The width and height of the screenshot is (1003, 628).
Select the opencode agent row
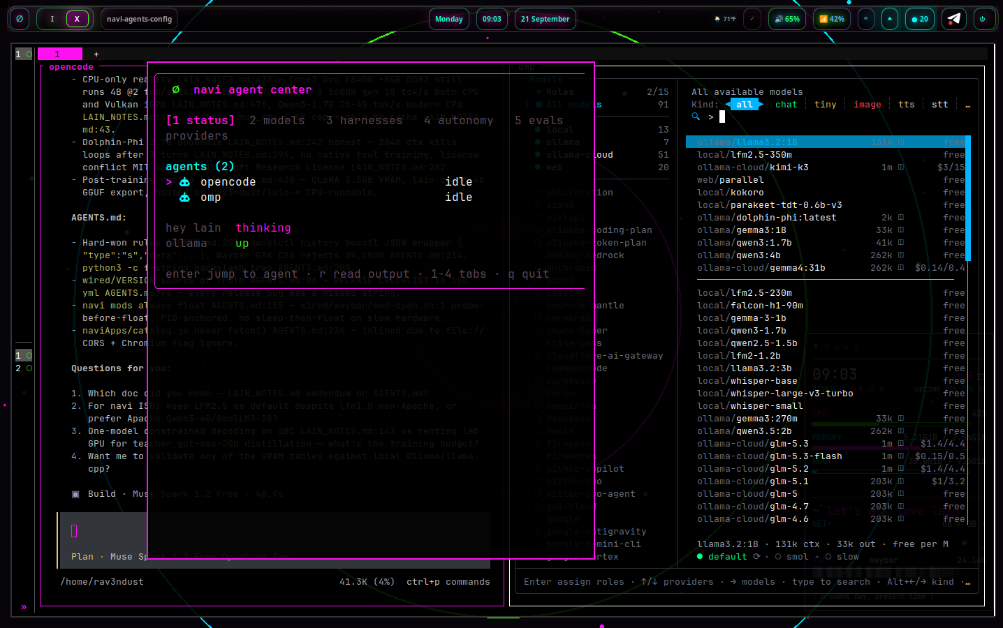(319, 182)
